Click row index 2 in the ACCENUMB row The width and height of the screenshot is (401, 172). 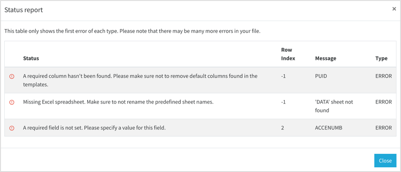click(x=282, y=128)
